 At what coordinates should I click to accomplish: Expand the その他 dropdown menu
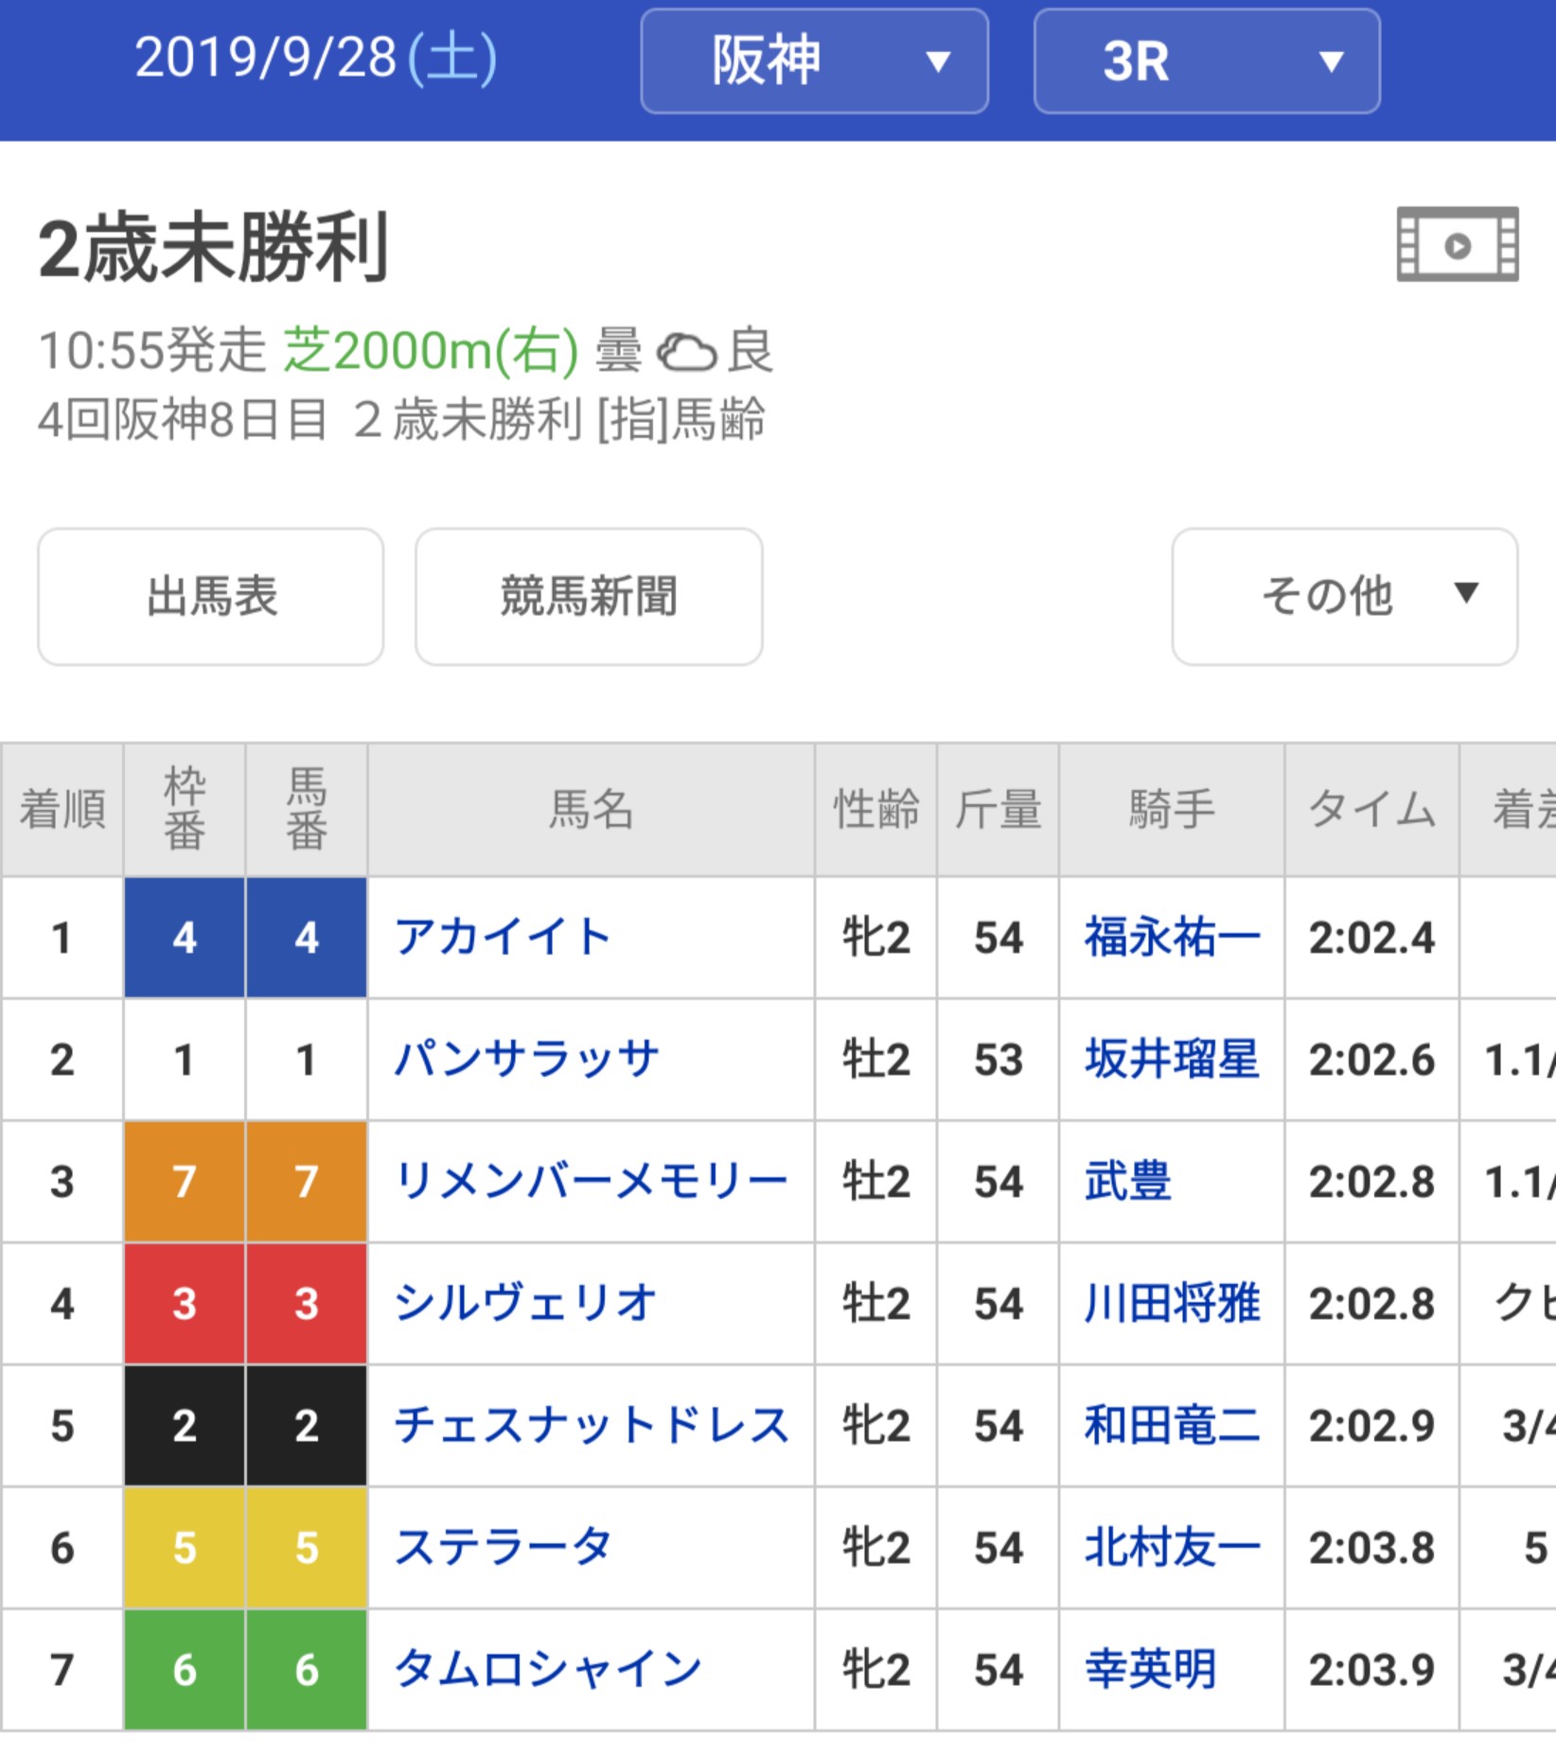[1344, 596]
